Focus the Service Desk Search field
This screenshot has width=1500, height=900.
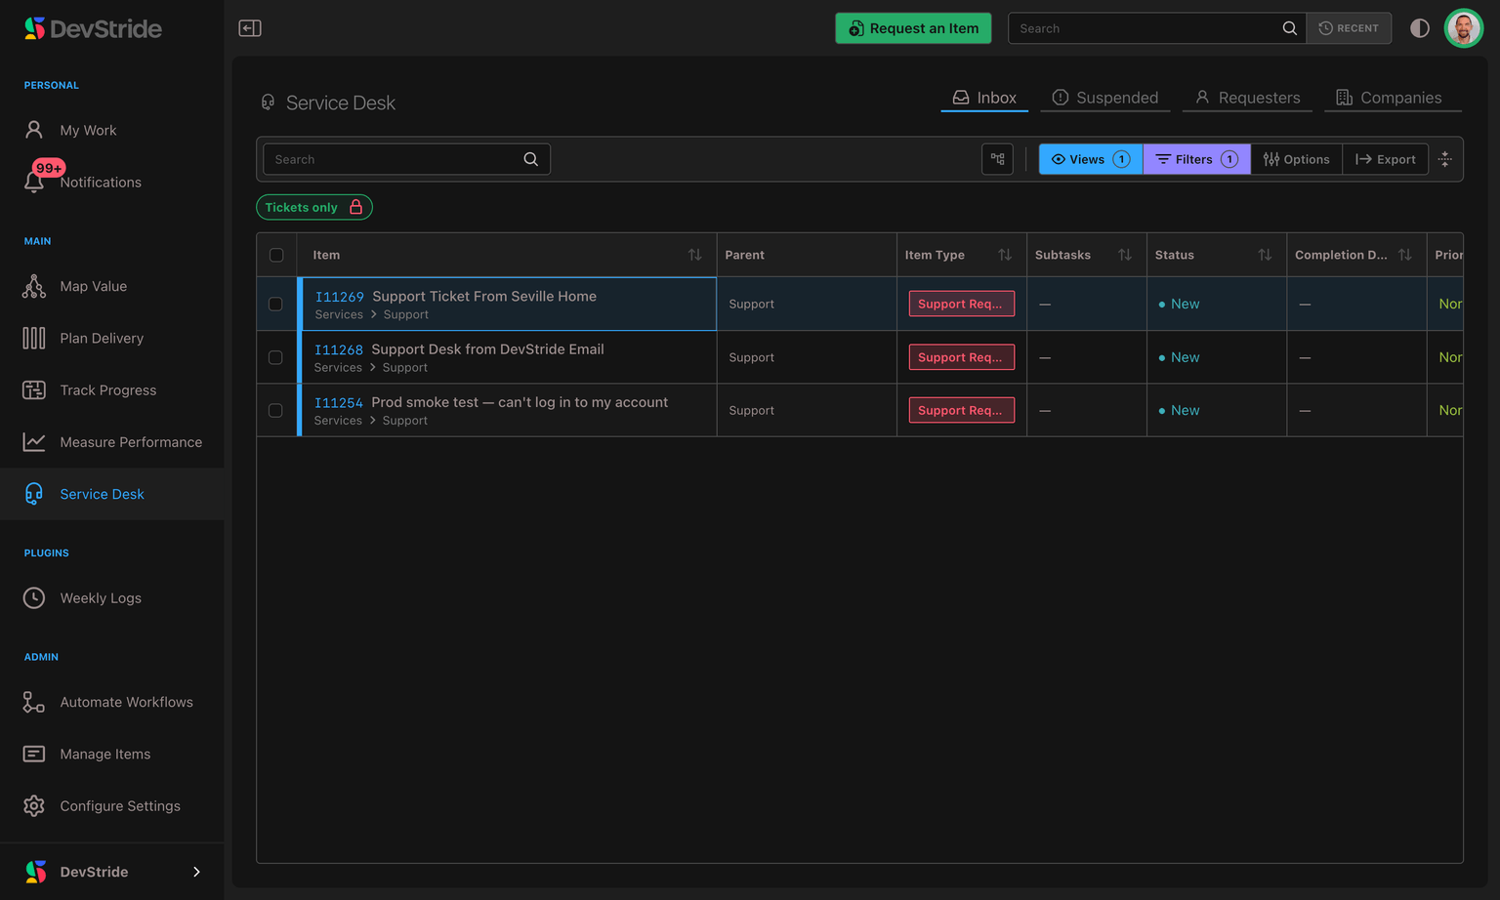(406, 159)
